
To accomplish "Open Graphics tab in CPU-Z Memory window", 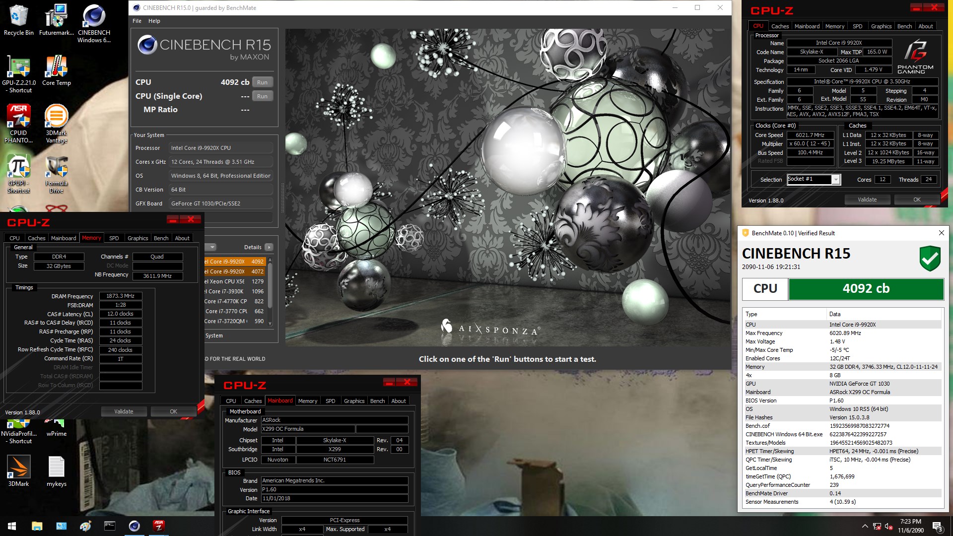I will (137, 238).
